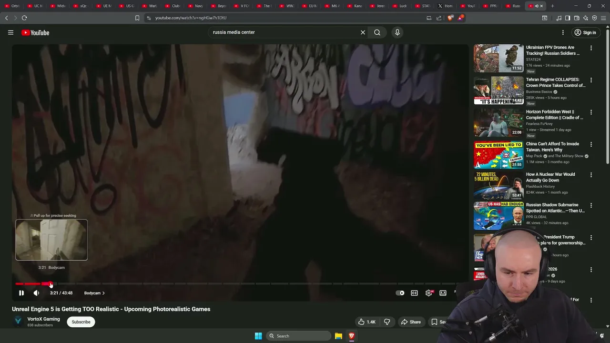Mute the video volume
The width and height of the screenshot is (610, 343).
(x=36, y=293)
